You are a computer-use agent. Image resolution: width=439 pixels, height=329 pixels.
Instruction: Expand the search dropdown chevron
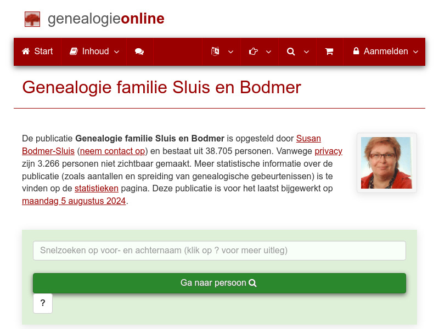tap(307, 52)
